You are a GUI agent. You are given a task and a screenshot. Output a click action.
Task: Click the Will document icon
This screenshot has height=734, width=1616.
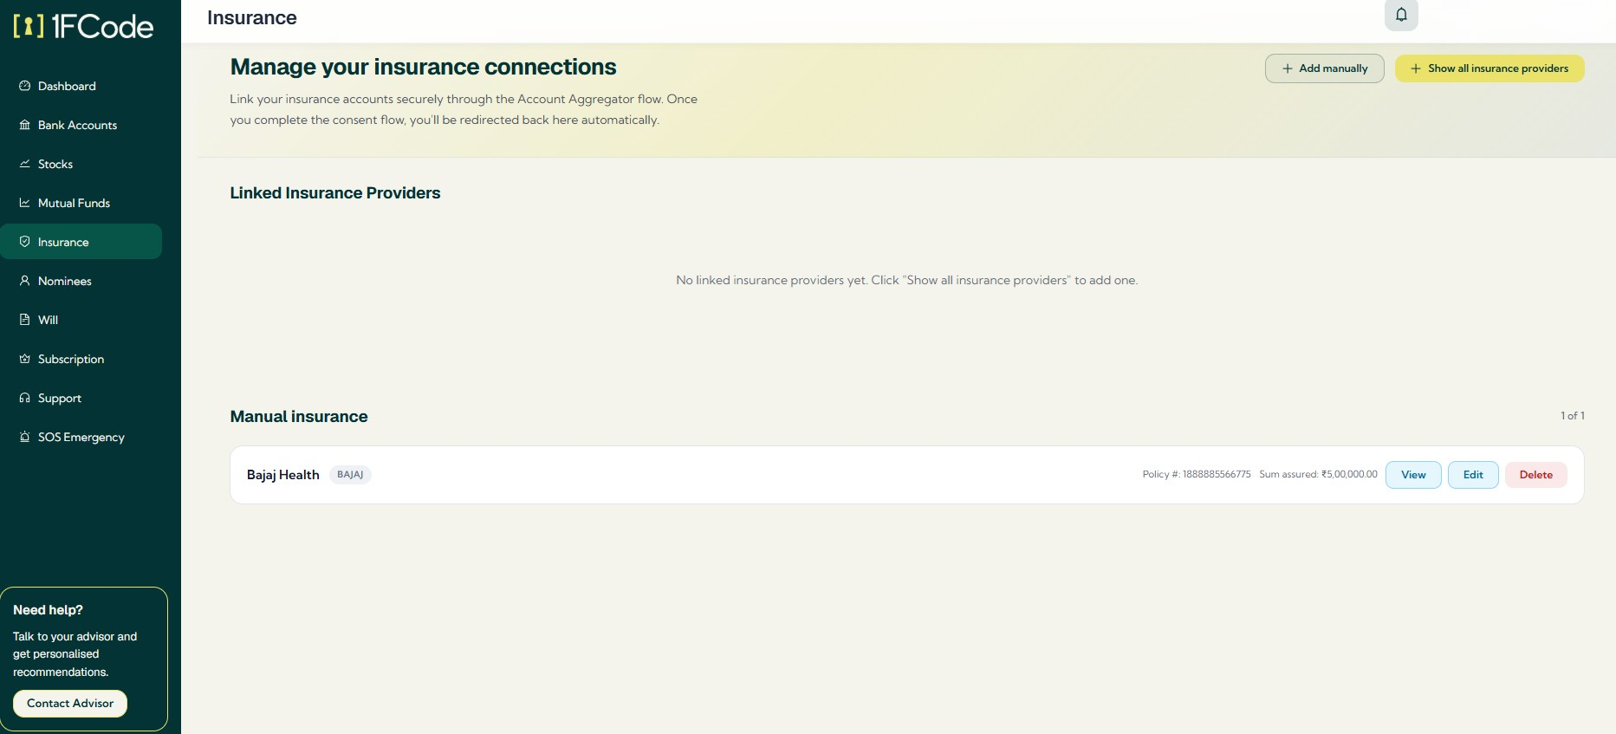(x=24, y=320)
